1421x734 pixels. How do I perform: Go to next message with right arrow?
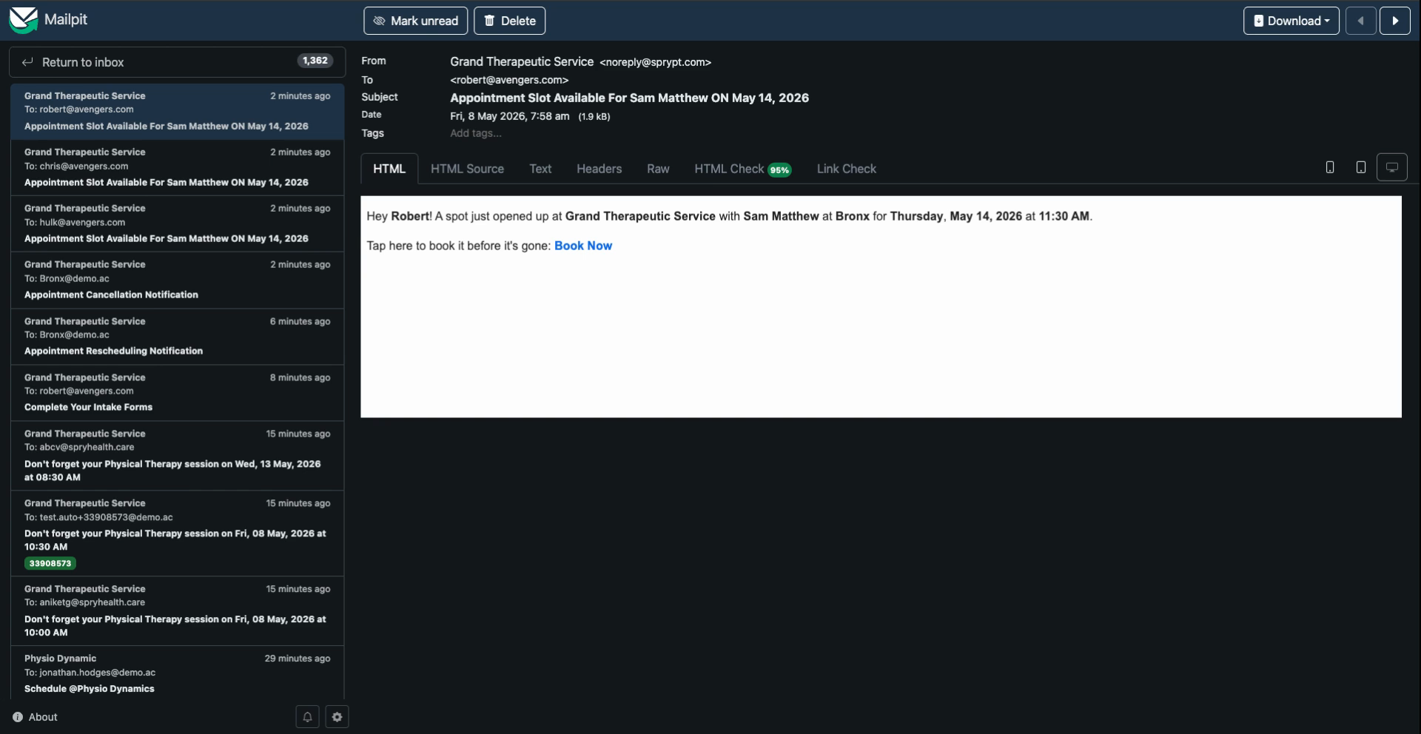click(1395, 21)
